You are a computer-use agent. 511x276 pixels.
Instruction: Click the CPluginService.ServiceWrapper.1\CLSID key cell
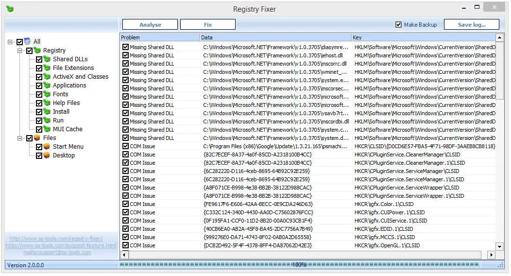[425, 195]
